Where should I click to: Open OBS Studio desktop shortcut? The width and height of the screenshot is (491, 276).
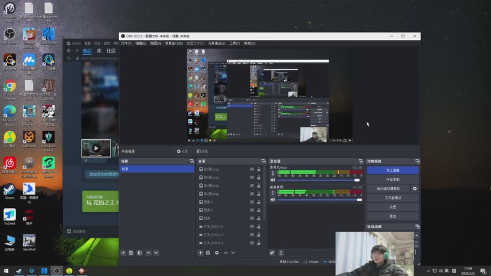[x=10, y=37]
